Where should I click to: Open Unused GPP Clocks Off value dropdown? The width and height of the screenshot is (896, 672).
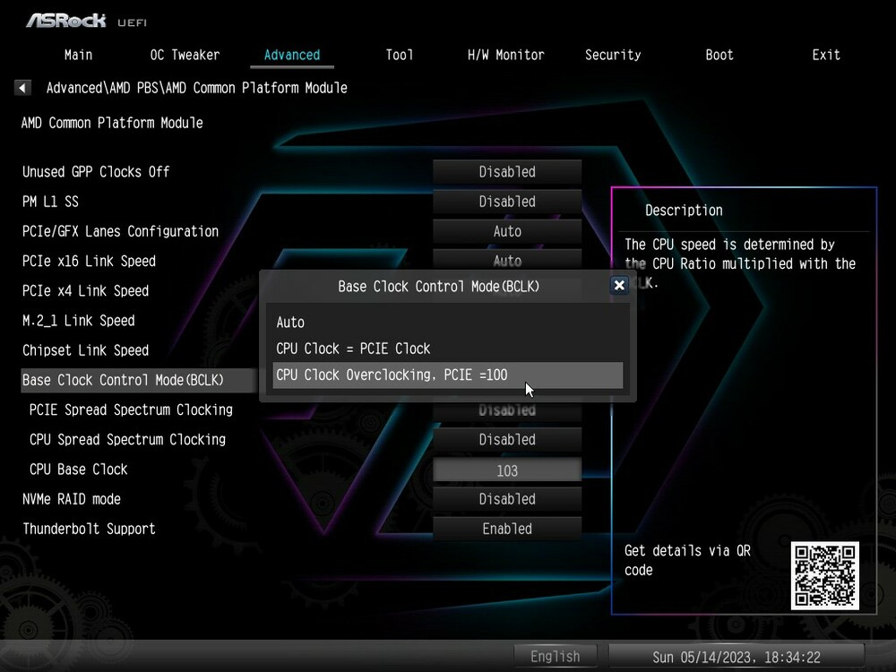coord(507,172)
